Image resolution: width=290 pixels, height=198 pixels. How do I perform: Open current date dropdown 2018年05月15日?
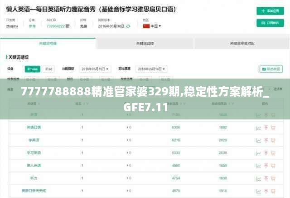coord(95,69)
